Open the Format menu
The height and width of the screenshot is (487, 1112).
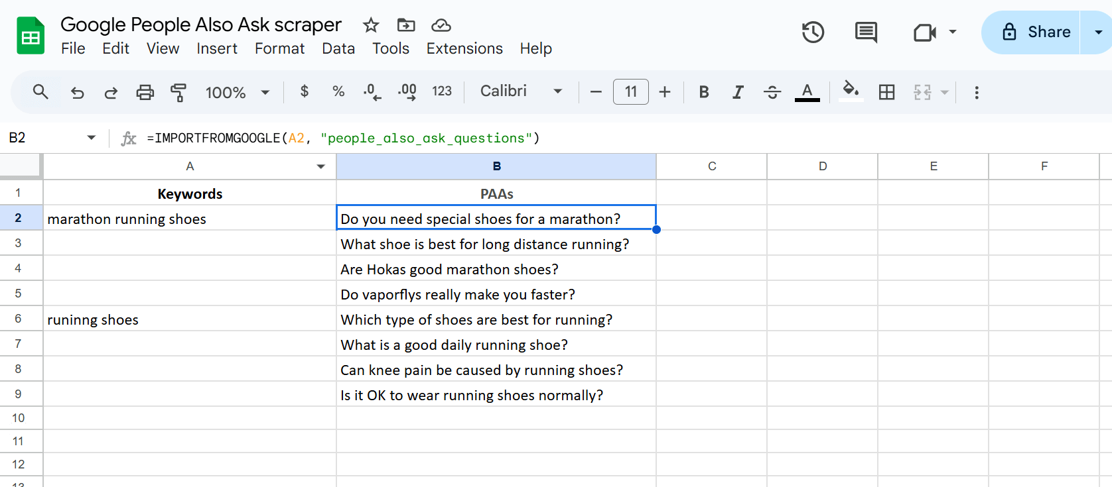pos(279,48)
